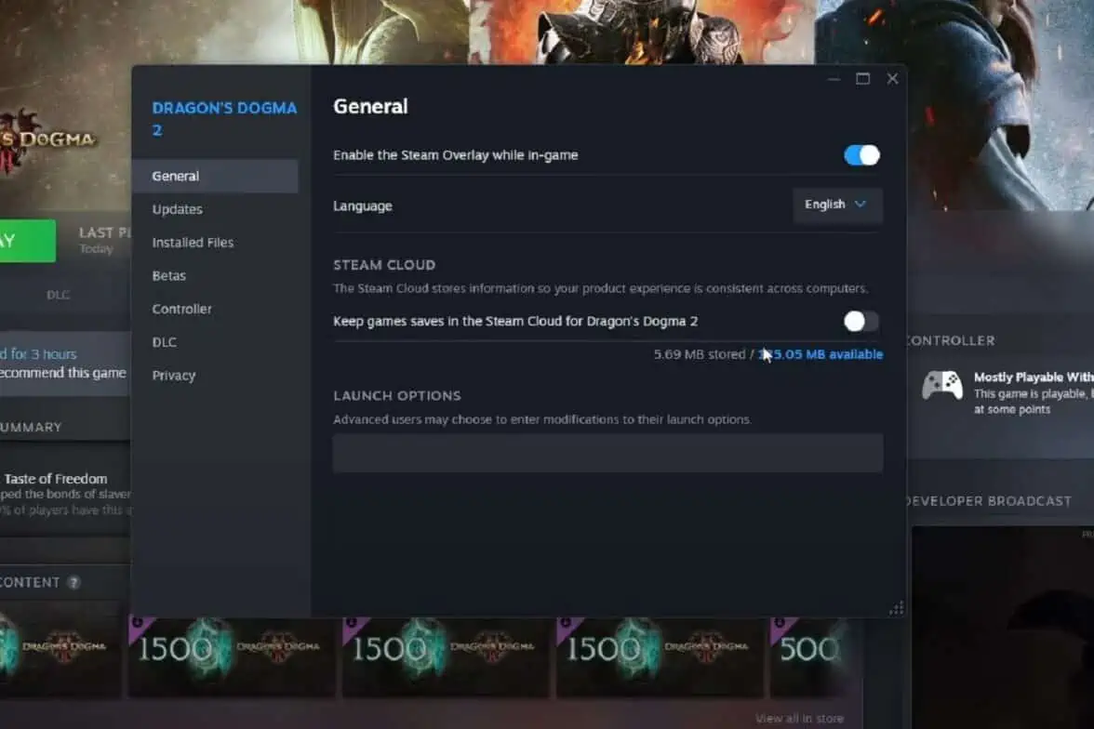
Task: Click the controller icon beside Mostly Playable
Action: tap(941, 385)
